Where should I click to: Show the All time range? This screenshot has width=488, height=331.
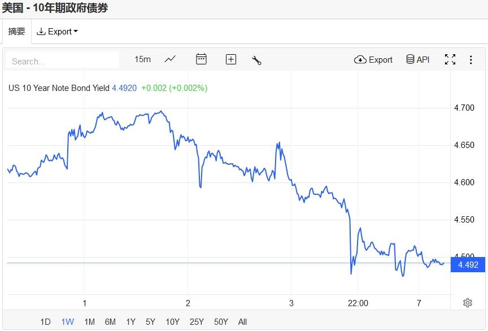pyautogui.click(x=242, y=322)
